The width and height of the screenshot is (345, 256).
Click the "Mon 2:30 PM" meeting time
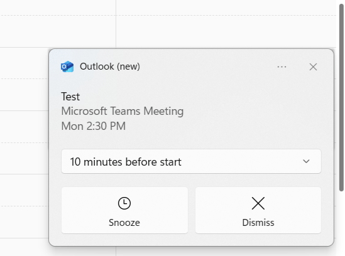(93, 126)
